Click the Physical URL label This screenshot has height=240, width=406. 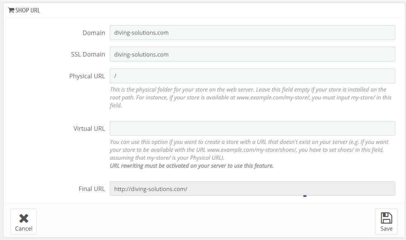click(x=87, y=76)
